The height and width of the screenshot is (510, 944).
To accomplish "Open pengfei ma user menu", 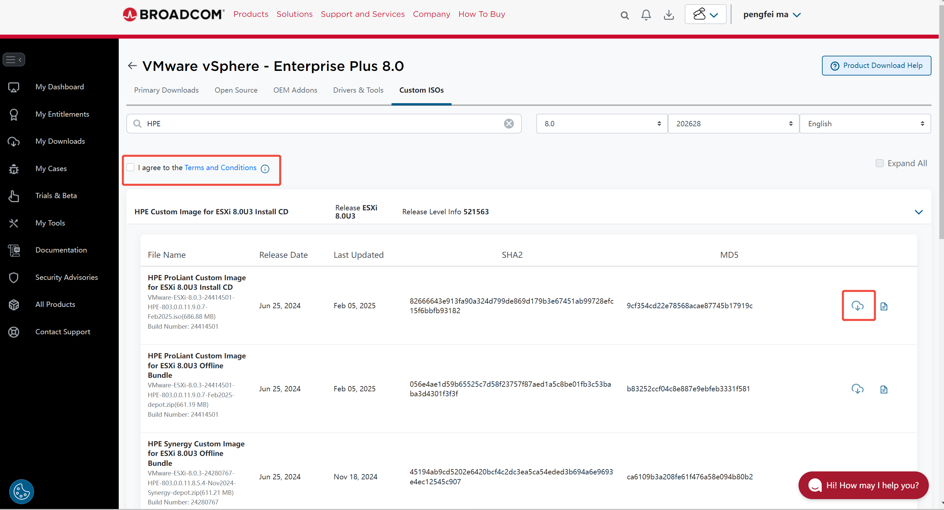I will pyautogui.click(x=772, y=14).
